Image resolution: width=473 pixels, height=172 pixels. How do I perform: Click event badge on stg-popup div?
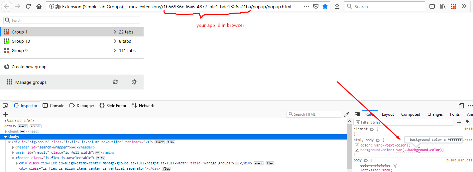click(x=160, y=142)
